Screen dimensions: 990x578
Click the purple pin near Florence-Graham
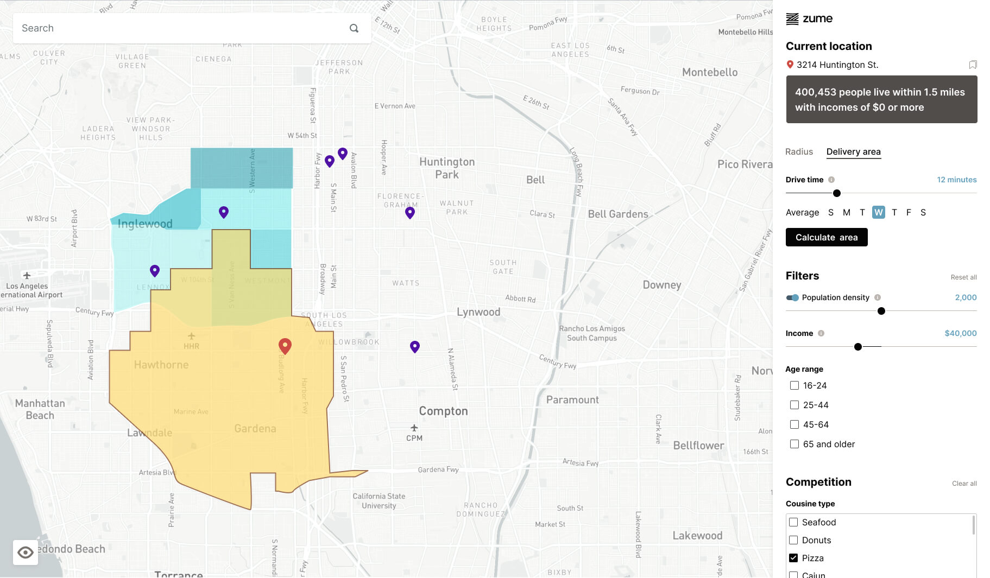[x=410, y=213]
